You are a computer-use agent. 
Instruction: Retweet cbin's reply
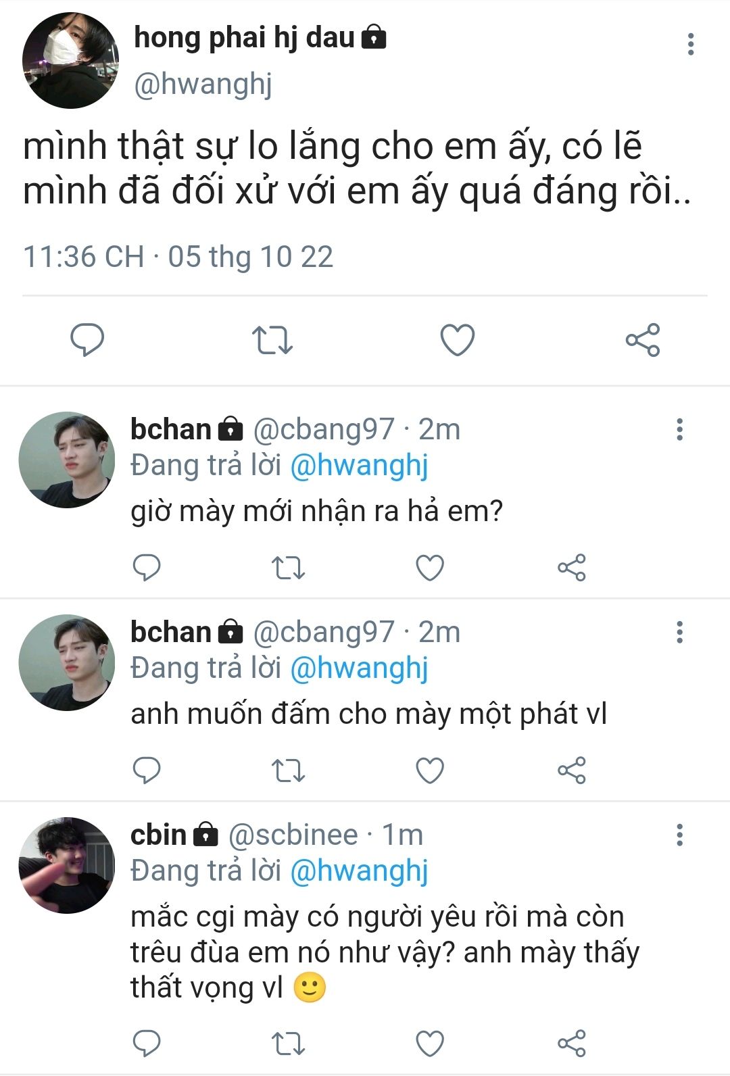[x=288, y=1044]
